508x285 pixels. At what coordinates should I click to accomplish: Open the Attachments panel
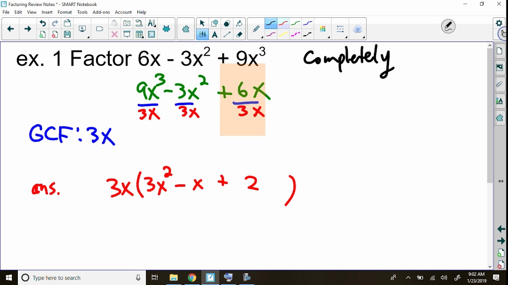pyautogui.click(x=499, y=84)
